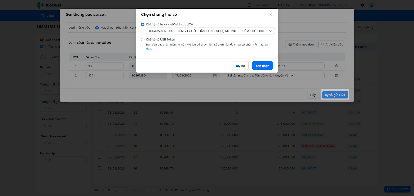Screen dimensions: 414x196
Task: Close the Gửi thông báo sai sót panel
Action: [346, 15]
